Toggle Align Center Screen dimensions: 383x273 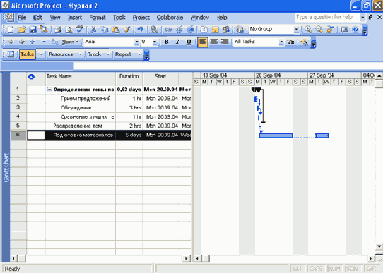coord(213,42)
